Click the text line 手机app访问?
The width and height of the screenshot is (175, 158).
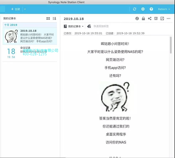115,68
